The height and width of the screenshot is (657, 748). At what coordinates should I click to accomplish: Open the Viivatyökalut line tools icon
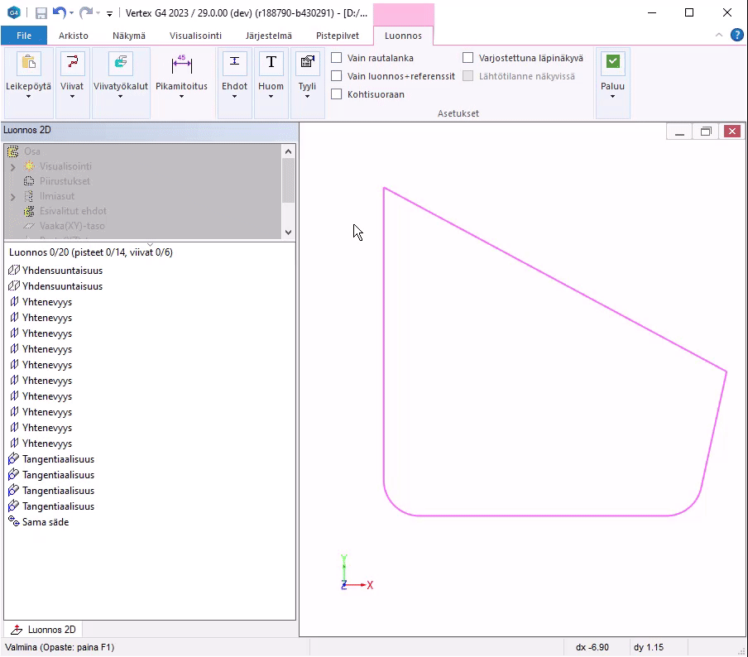tap(121, 63)
